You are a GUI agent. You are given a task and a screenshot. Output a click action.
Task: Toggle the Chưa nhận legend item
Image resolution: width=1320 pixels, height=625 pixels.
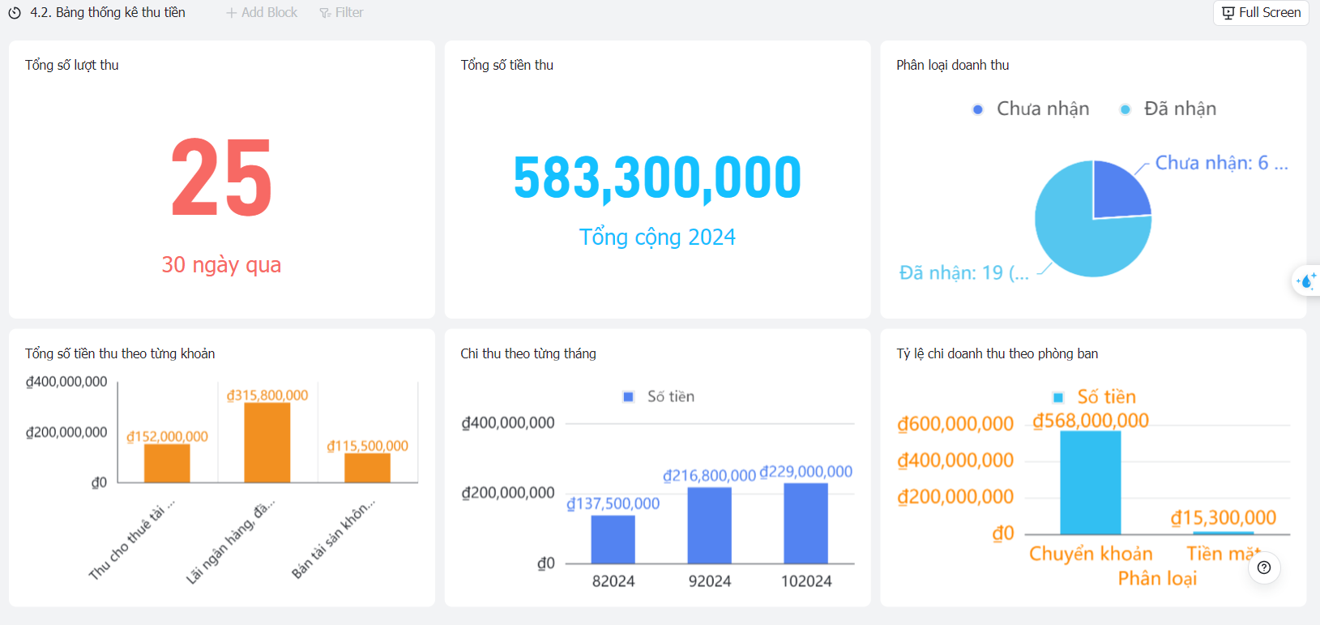coord(1031,109)
